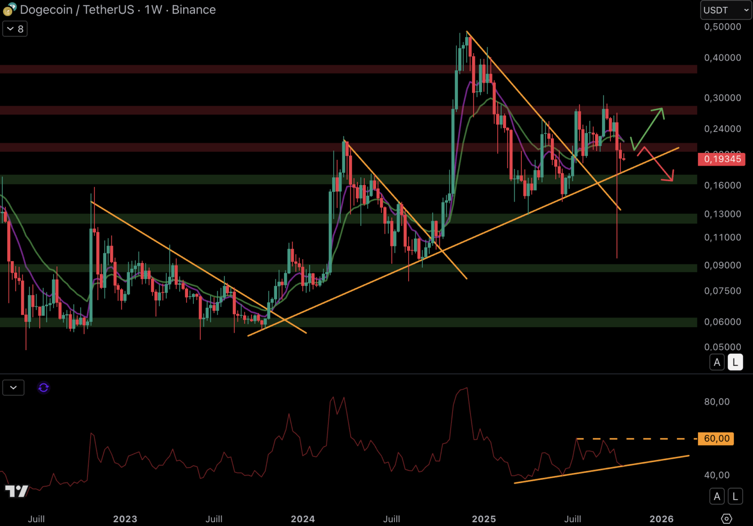Expand the collapsed indicators legend showing 8
The image size is (753, 526).
click(15, 29)
